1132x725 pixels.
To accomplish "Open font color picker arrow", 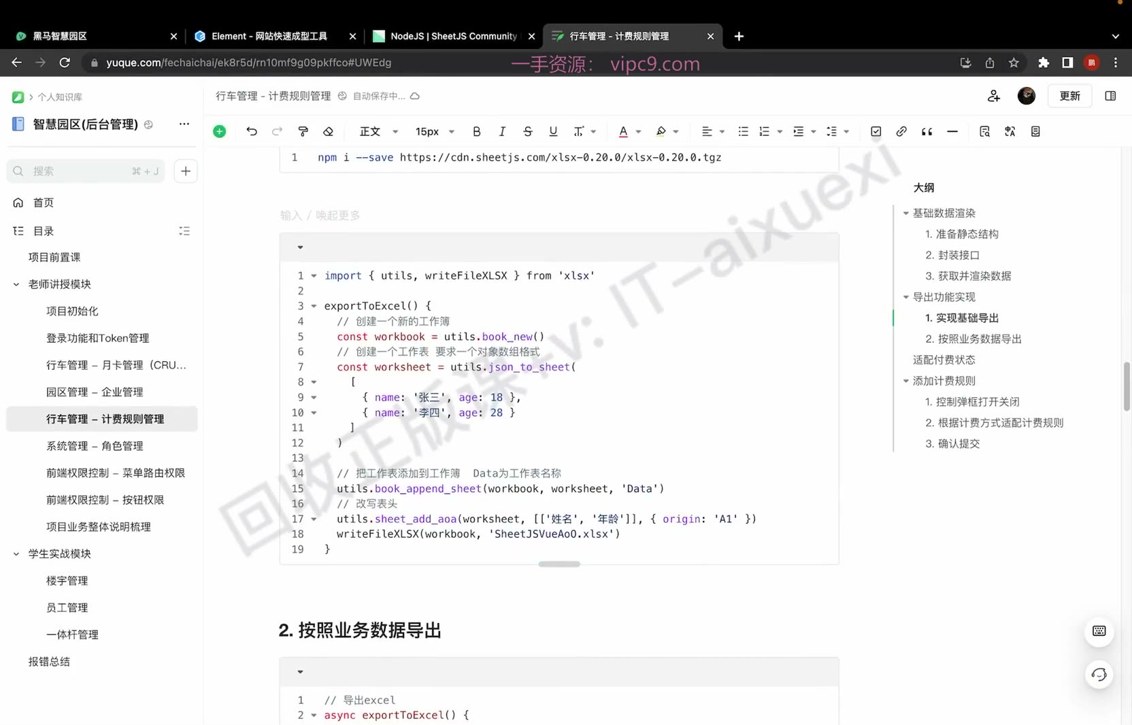I will coord(638,132).
